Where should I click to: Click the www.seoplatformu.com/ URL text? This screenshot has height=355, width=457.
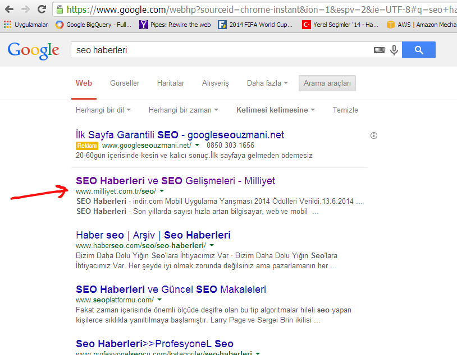tap(115, 300)
